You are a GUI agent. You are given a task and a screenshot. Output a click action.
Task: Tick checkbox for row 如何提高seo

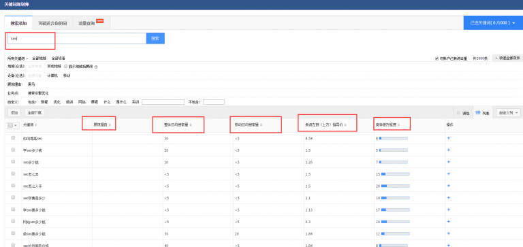13,137
